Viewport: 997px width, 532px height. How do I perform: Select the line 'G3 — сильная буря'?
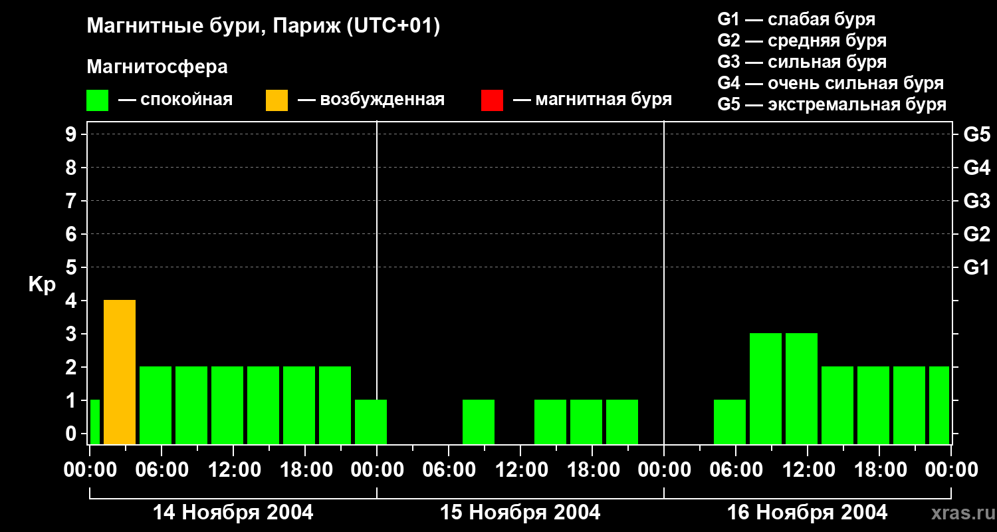tap(802, 62)
